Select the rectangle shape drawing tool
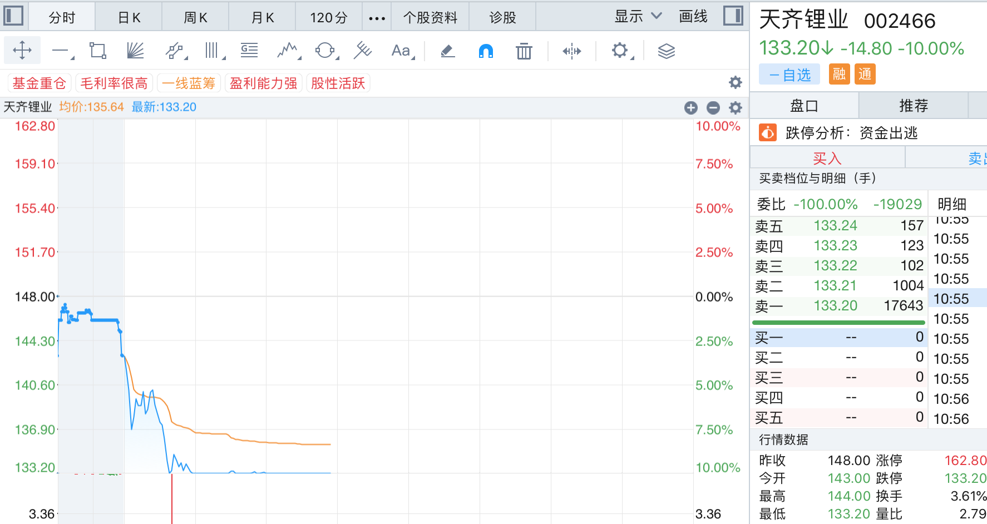Image resolution: width=987 pixels, height=524 pixels. coord(97,51)
